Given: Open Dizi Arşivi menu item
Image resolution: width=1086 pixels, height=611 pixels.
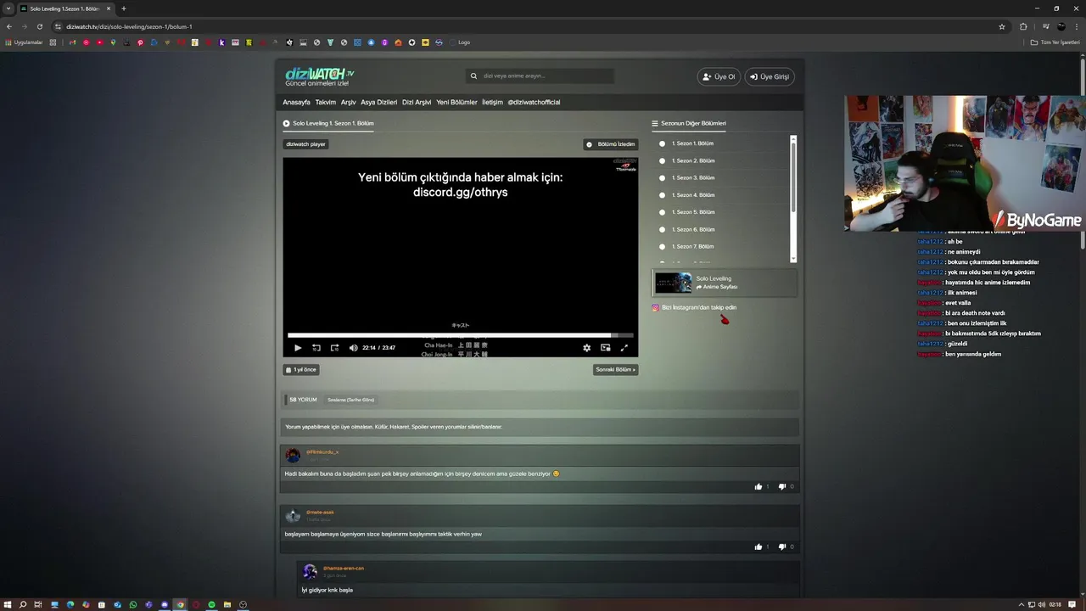Looking at the screenshot, I should [417, 102].
